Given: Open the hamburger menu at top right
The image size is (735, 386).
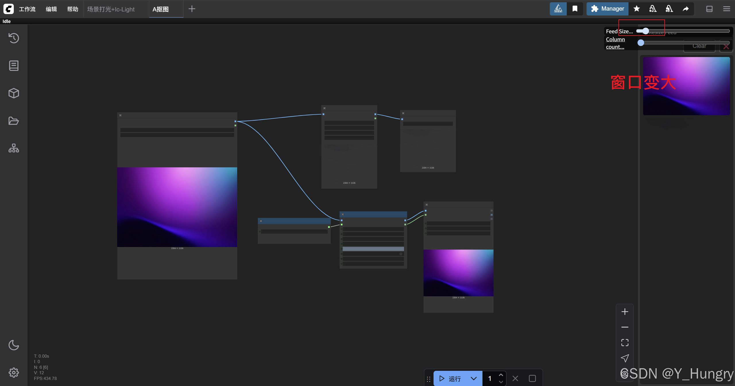Looking at the screenshot, I should [x=726, y=9].
